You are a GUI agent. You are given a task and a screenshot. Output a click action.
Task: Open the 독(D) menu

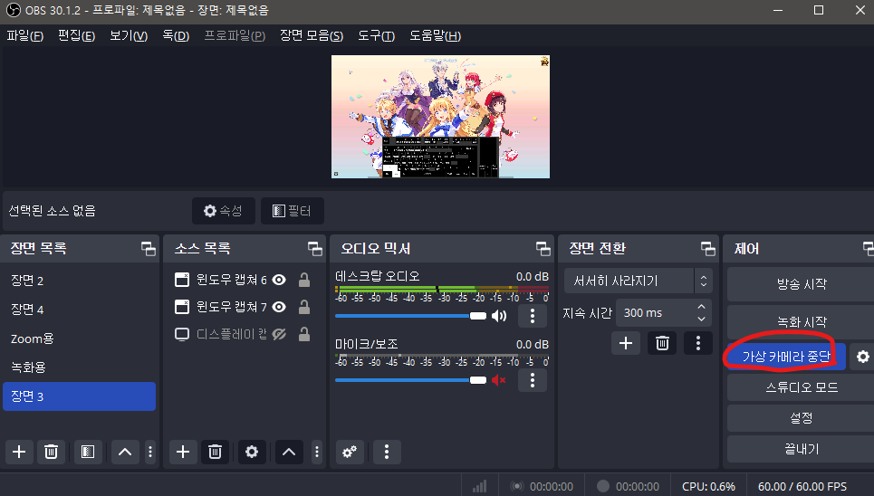(x=176, y=36)
